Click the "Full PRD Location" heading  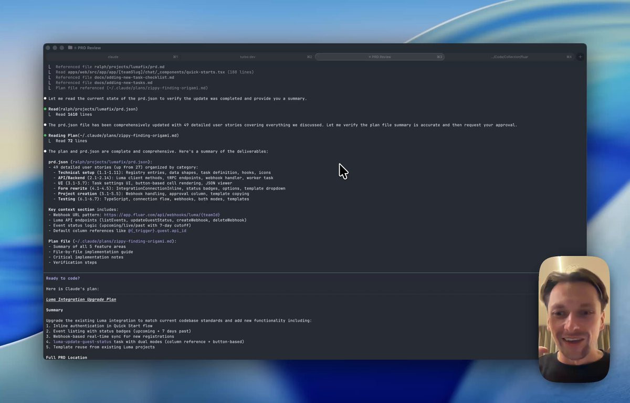[x=67, y=357]
